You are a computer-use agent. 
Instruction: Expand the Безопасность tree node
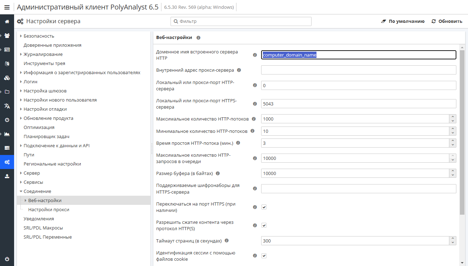pyautogui.click(x=21, y=36)
